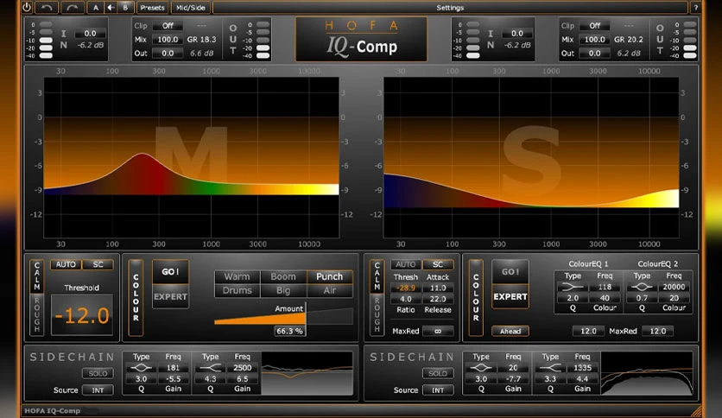Click Side Attack value 11.0
The width and height of the screenshot is (722, 418).
[438, 288]
